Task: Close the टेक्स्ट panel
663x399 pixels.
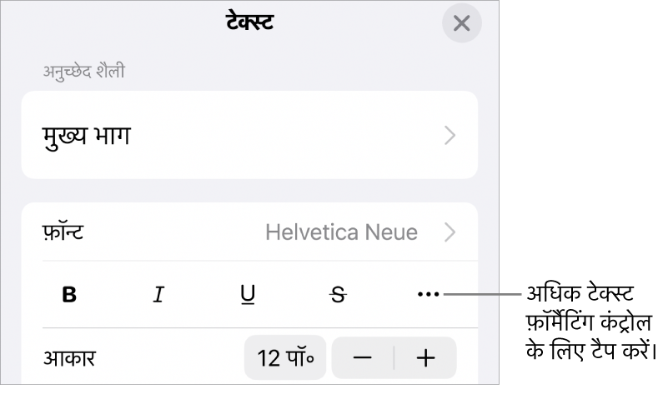Action: [x=461, y=24]
